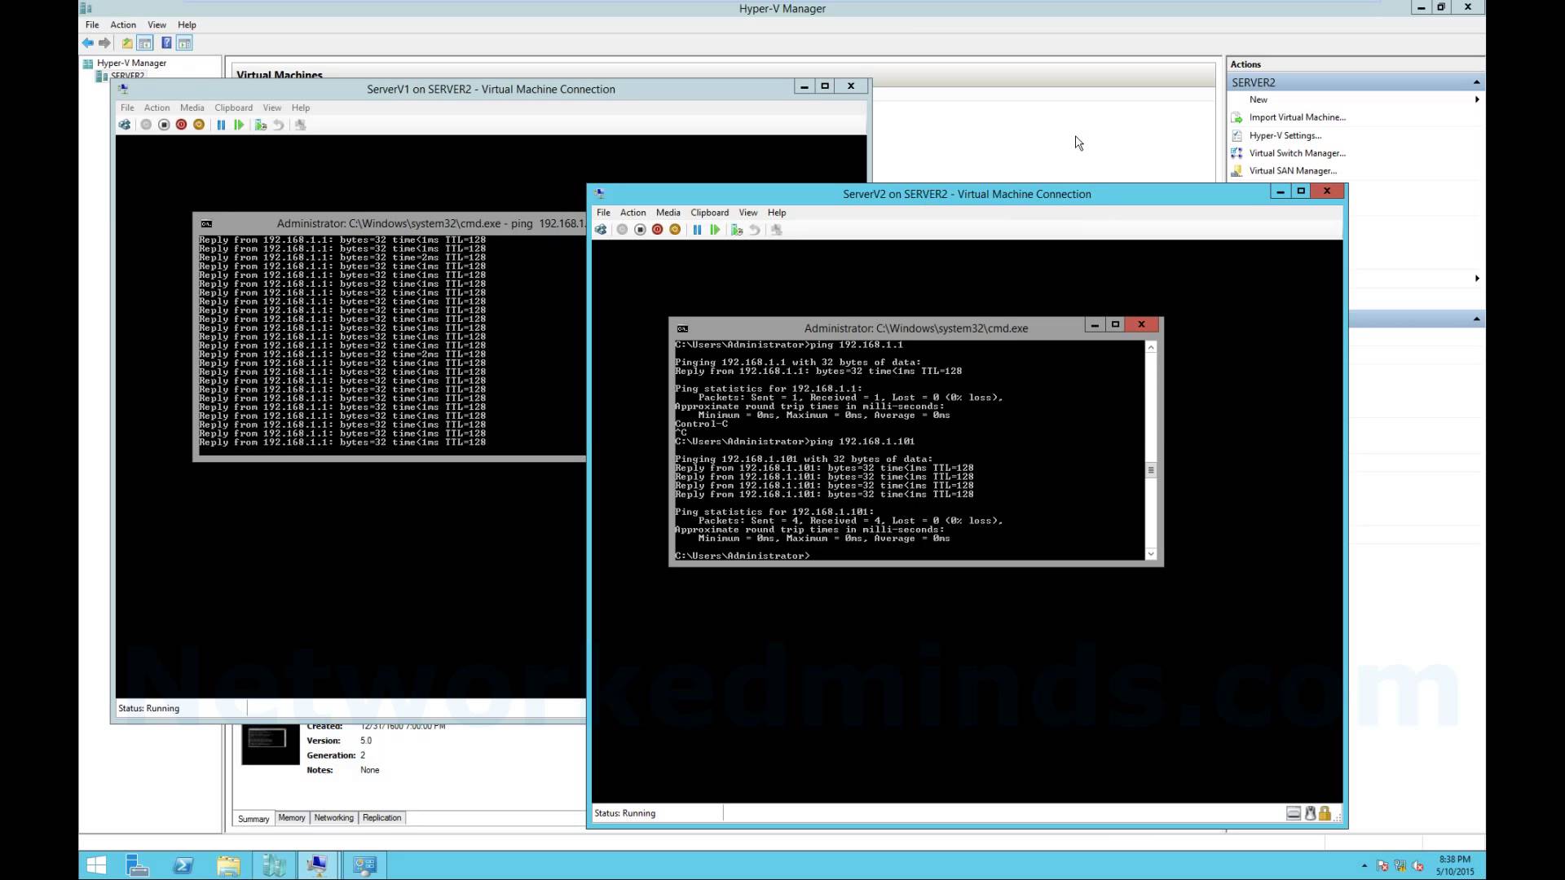Image resolution: width=1565 pixels, height=880 pixels.
Task: Open Clipboard menu in ServerV2 window
Action: click(709, 213)
